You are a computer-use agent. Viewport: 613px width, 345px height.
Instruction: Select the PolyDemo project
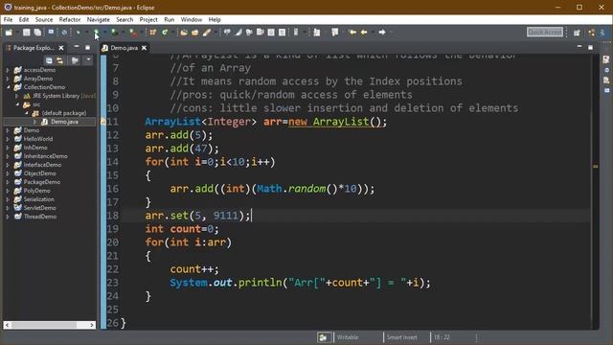(x=36, y=191)
